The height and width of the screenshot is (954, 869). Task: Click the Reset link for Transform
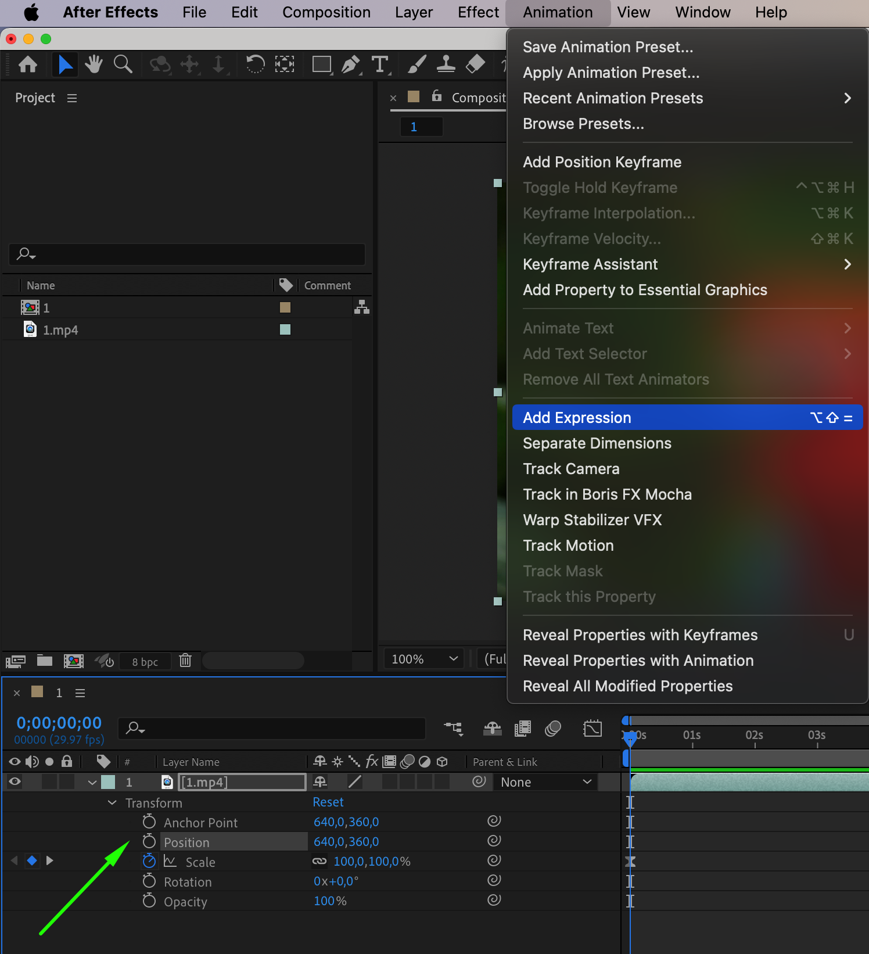328,802
